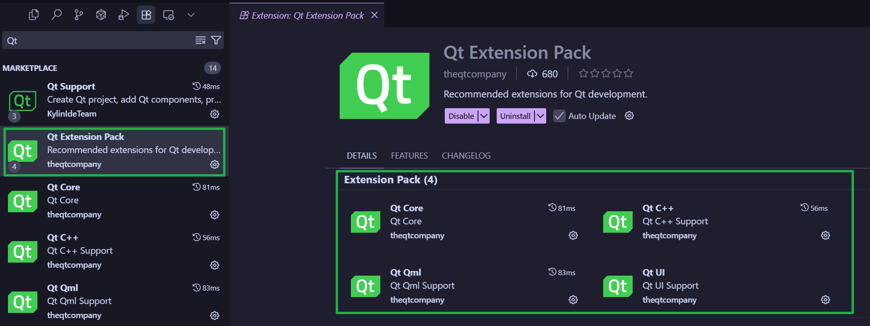Expand the Disable button dropdown
This screenshot has width=870, height=326.
tap(483, 116)
